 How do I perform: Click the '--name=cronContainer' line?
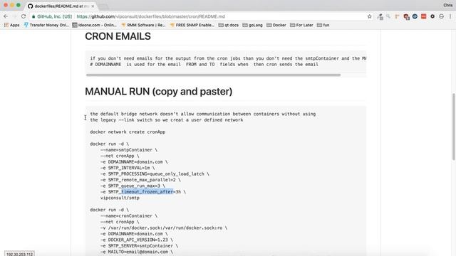[x=128, y=216]
